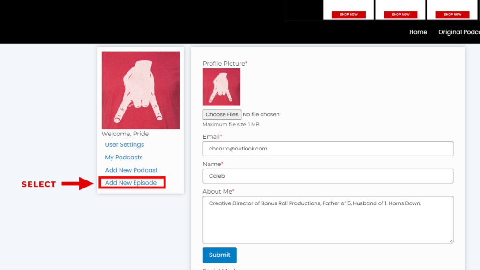Click the 'No file chosen' text

(x=261, y=114)
